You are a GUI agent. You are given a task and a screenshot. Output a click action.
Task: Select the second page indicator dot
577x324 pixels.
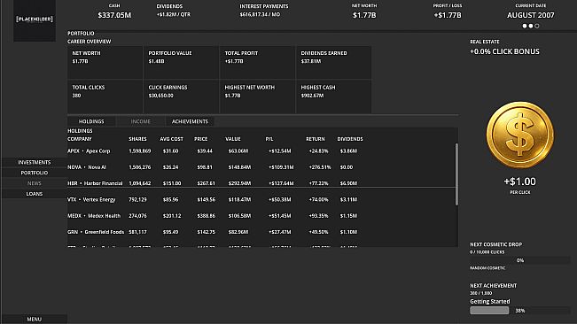pos(531,26)
